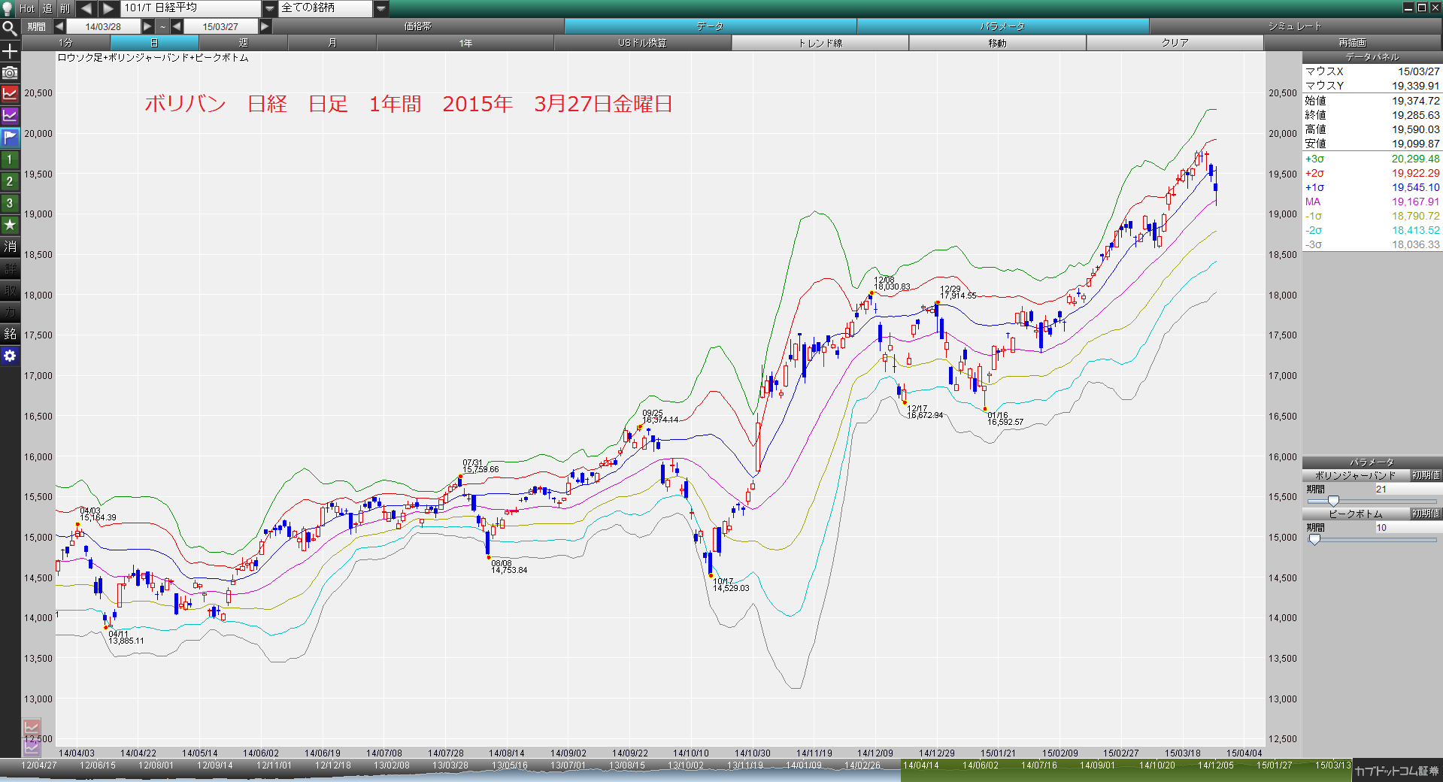Viewport: 1443px width, 782px height.
Task: Open the 全ての銘柄 list dropdown
Action: 381,8
